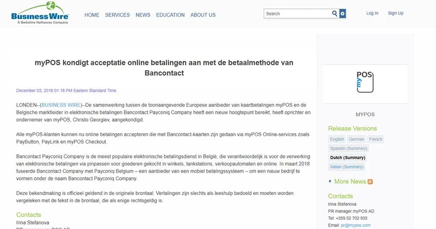Click the Business Wire logo
This screenshot has width=436, height=229.
pyautogui.click(x=40, y=13)
